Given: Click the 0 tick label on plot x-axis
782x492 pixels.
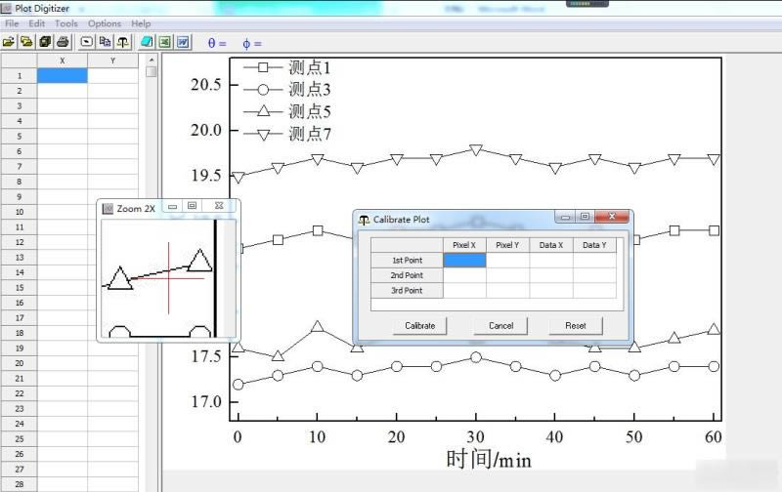Looking at the screenshot, I should tap(238, 437).
